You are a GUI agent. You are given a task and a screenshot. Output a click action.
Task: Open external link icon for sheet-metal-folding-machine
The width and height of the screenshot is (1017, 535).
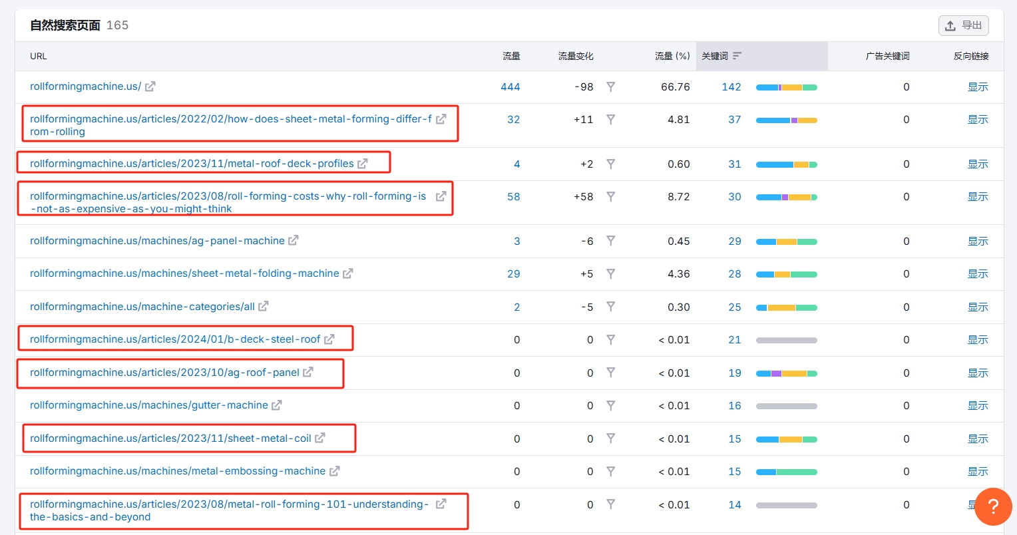(348, 273)
